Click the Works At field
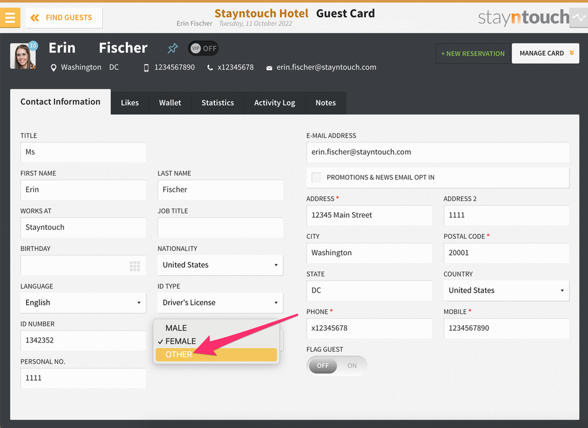Viewport: 588px width, 428px height. (x=83, y=227)
